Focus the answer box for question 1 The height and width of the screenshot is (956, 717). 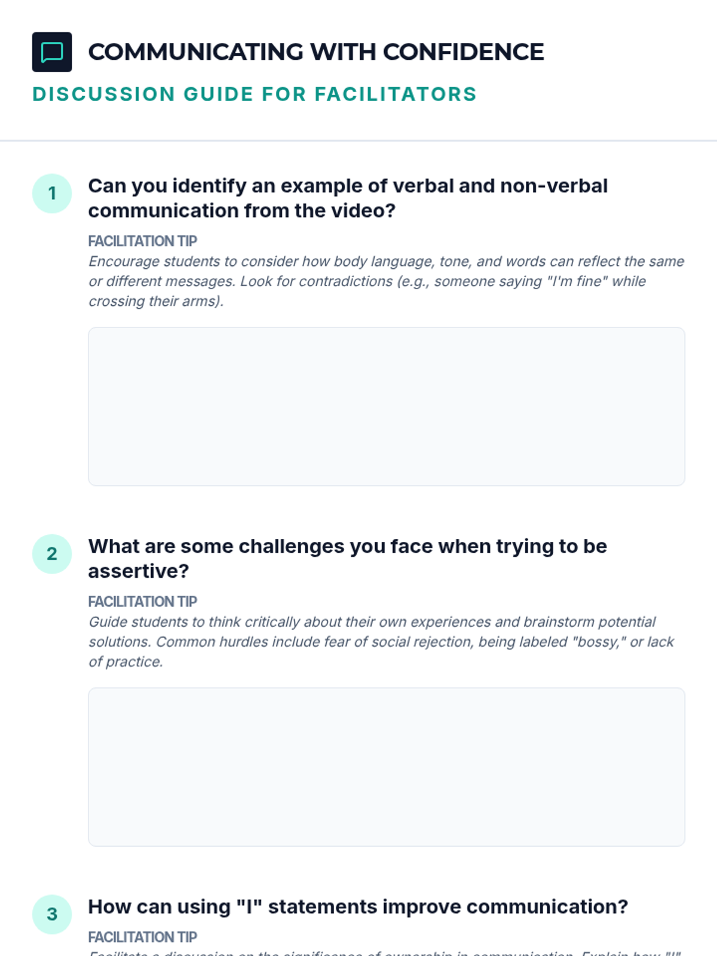pos(386,406)
